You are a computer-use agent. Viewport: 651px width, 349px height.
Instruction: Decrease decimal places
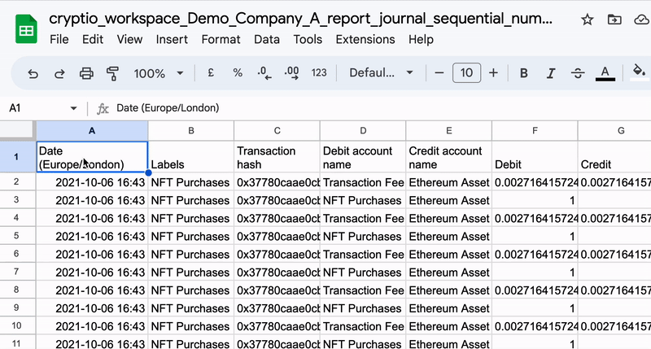tap(264, 73)
